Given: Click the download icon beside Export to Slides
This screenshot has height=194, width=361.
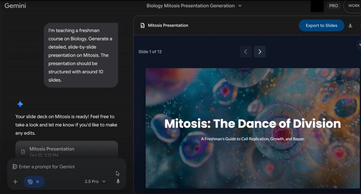Looking at the screenshot, I should [x=350, y=26].
